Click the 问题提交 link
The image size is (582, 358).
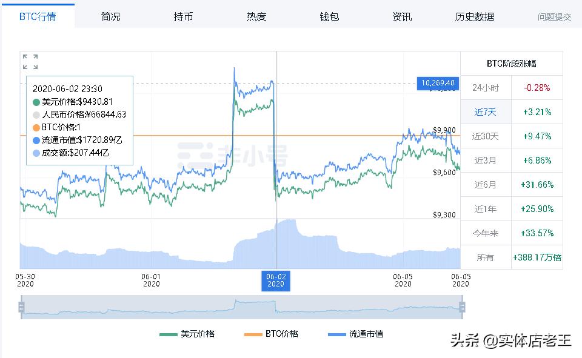click(554, 17)
